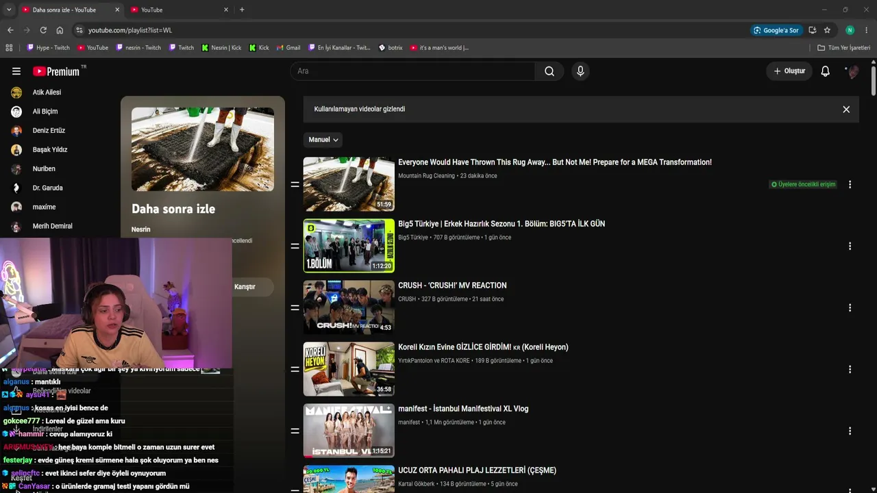Open options menu for CRUSH MV REACTION video
This screenshot has height=493, width=877.
click(x=850, y=307)
